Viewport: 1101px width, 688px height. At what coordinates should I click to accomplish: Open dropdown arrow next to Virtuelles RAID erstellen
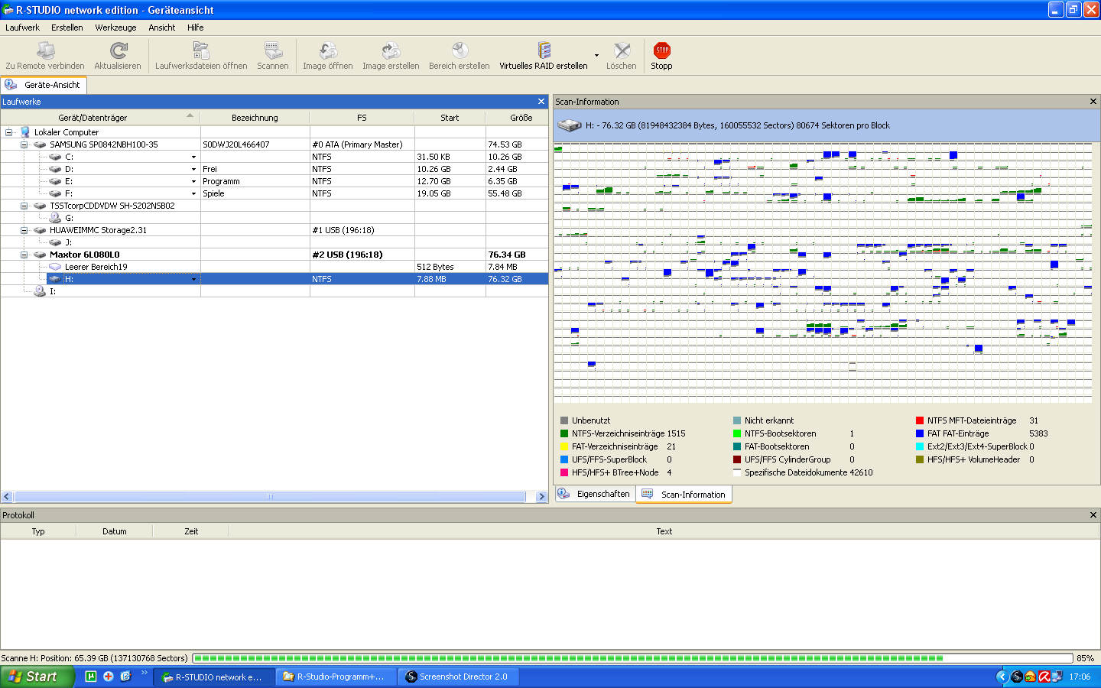pyautogui.click(x=596, y=55)
